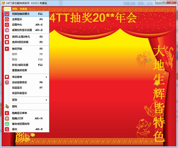This screenshot has width=178, height=148.
Task: Select the 取消 menu entry
Action: (x=27, y=59)
